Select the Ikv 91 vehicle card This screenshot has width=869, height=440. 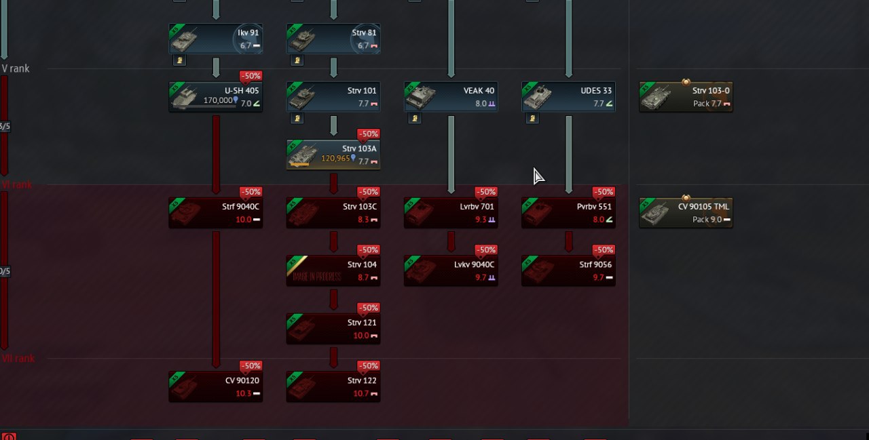(x=216, y=39)
